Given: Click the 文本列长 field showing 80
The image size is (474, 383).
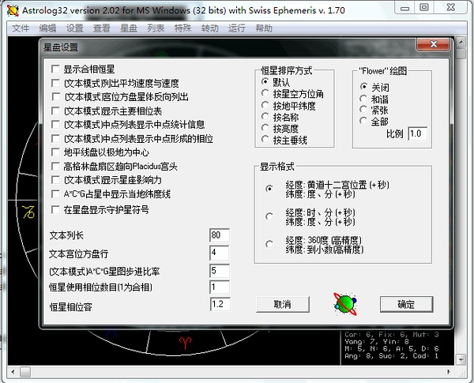Looking at the screenshot, I should coord(219,235).
